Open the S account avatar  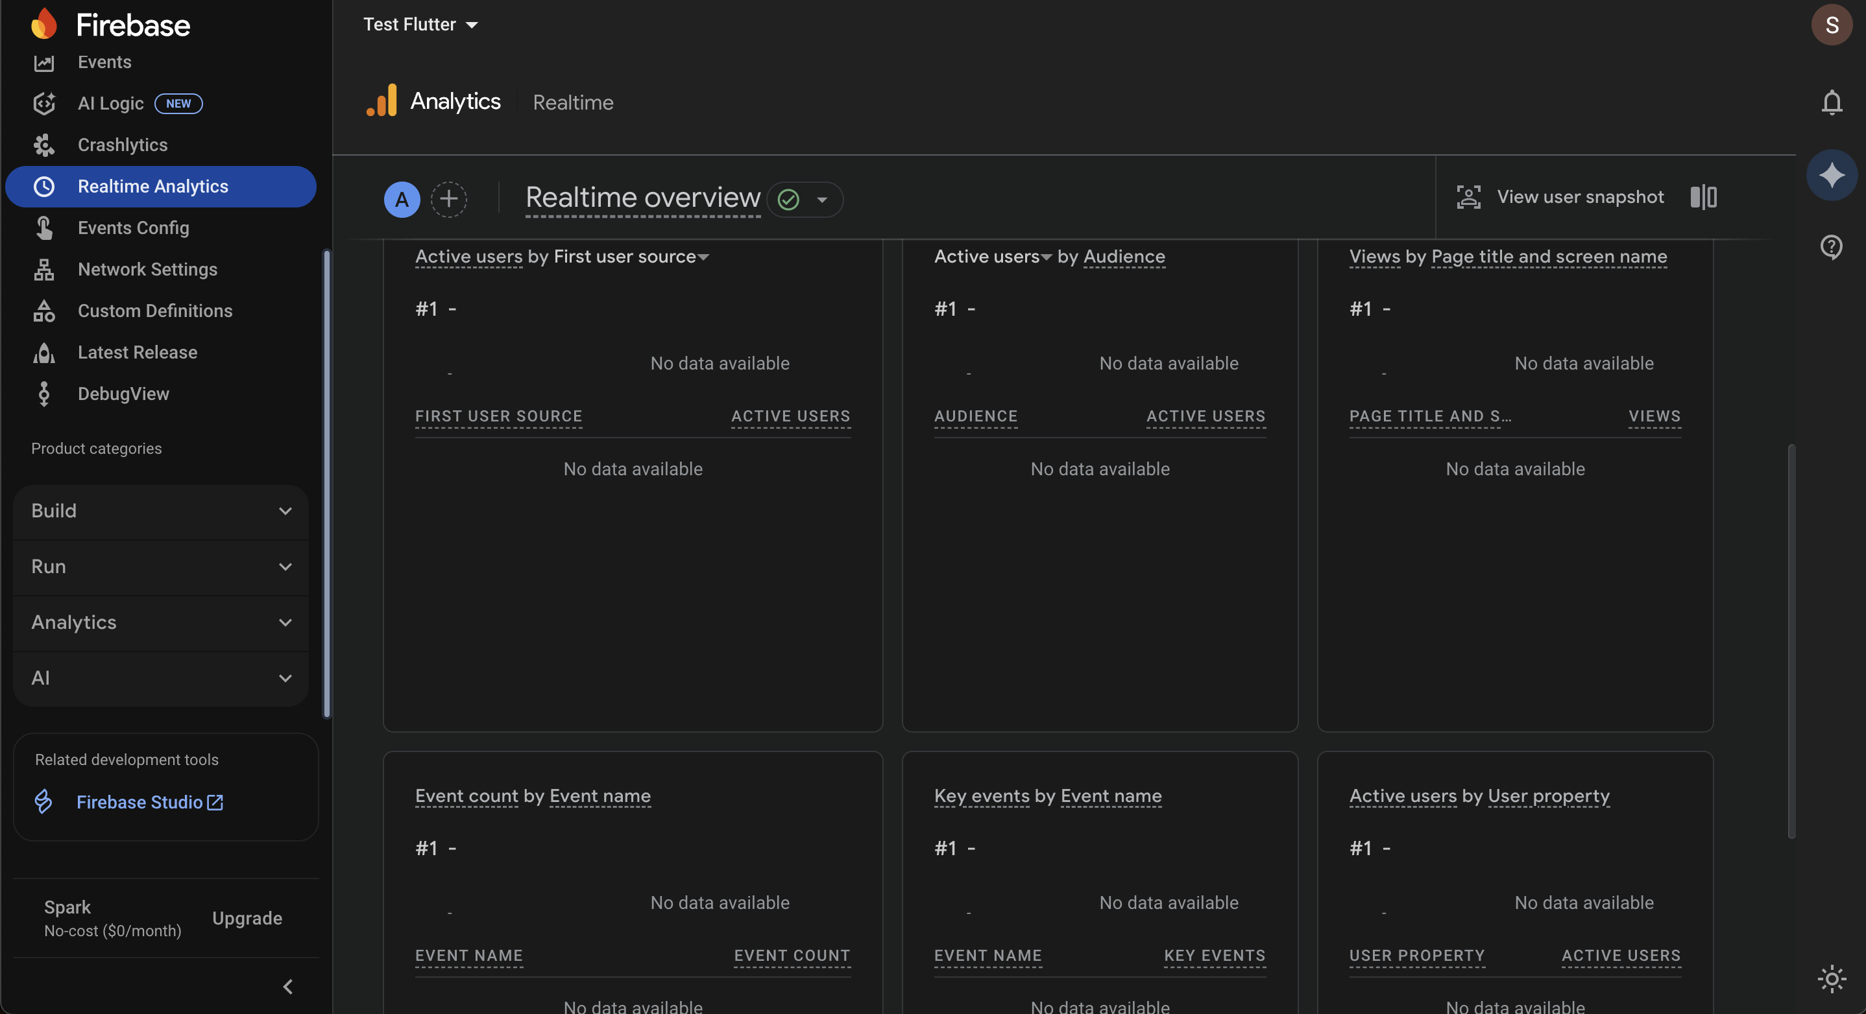click(x=1831, y=25)
